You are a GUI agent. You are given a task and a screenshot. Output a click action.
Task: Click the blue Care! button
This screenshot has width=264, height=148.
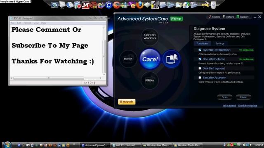[150, 59]
